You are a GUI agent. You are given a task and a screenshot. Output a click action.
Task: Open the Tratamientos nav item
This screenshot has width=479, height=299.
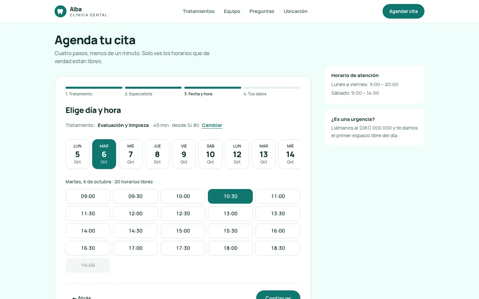click(199, 11)
